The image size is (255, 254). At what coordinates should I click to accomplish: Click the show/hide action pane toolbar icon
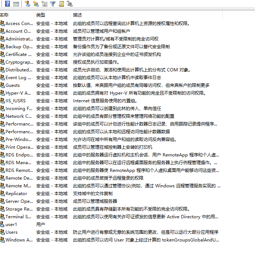click(16, 4)
